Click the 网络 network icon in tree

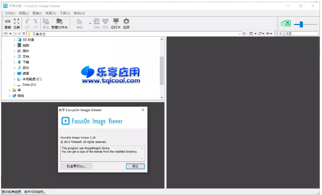(x=14, y=95)
